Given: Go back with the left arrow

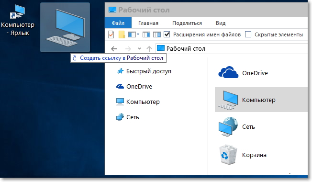Looking at the screenshot, I should point(114,48).
